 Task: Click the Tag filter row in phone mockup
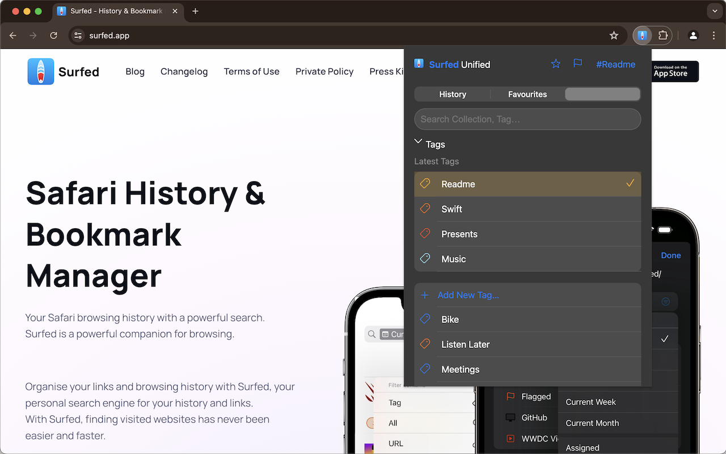pos(425,402)
